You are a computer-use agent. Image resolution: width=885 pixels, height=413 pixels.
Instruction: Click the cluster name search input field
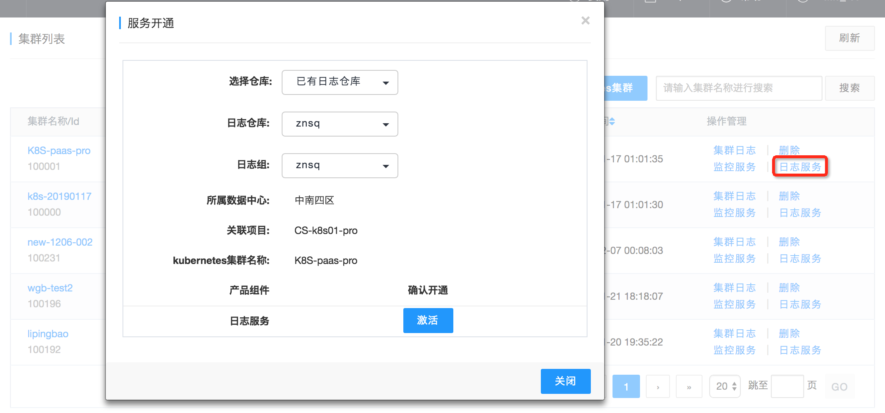coord(739,88)
